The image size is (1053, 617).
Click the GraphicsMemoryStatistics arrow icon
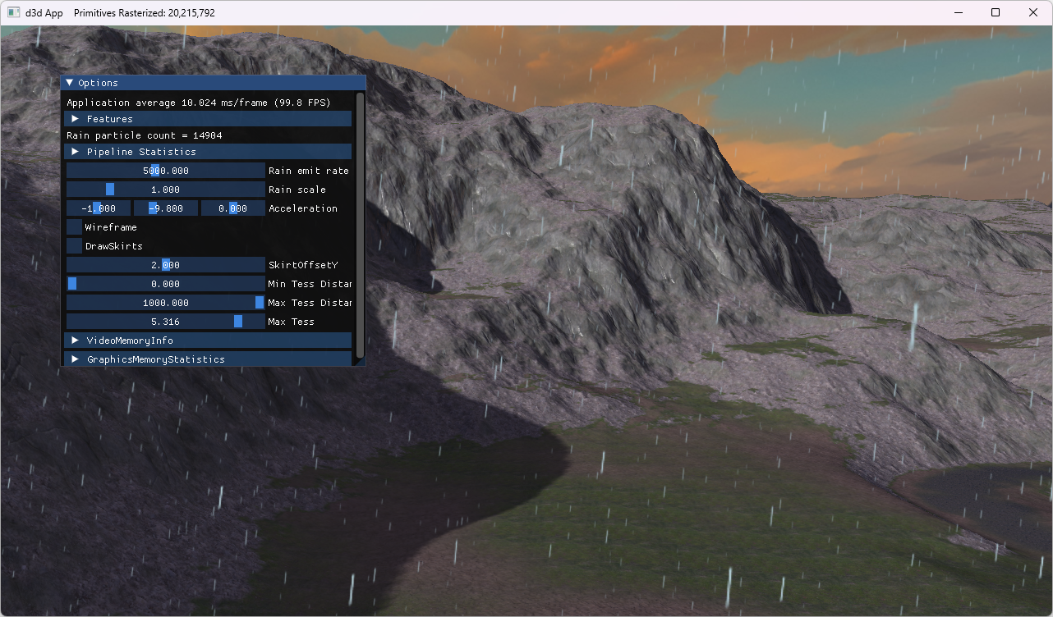point(76,359)
